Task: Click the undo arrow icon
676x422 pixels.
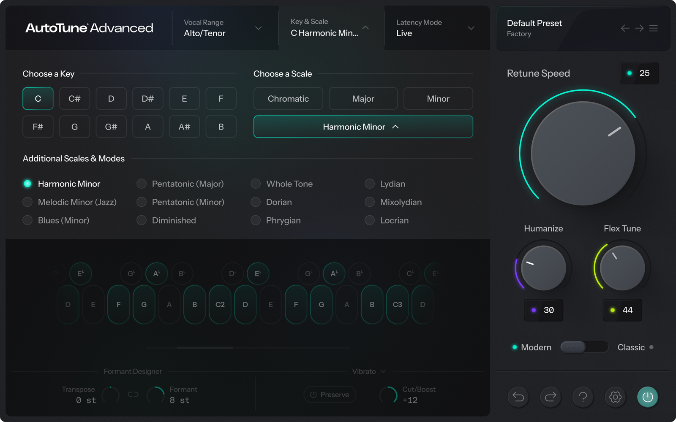Action: click(x=518, y=397)
